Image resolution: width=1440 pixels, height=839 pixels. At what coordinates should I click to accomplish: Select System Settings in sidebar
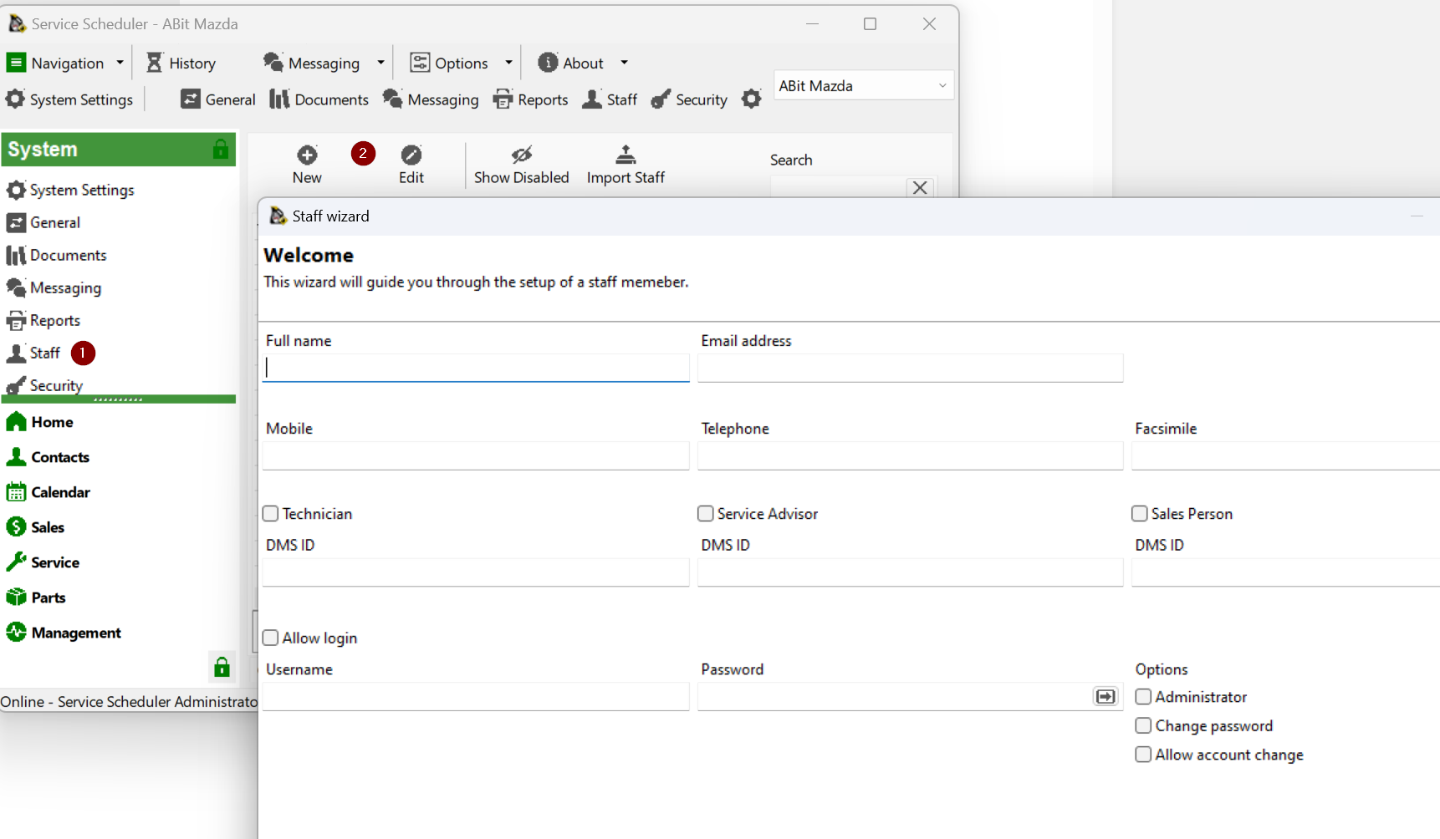click(70, 190)
